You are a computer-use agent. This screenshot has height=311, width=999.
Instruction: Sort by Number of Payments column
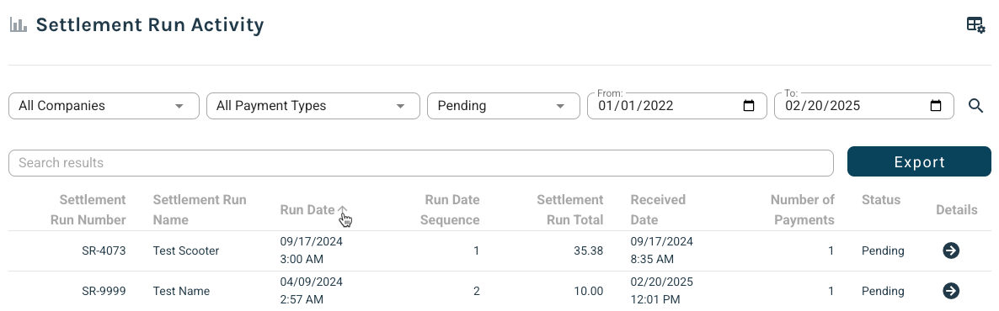pos(802,210)
